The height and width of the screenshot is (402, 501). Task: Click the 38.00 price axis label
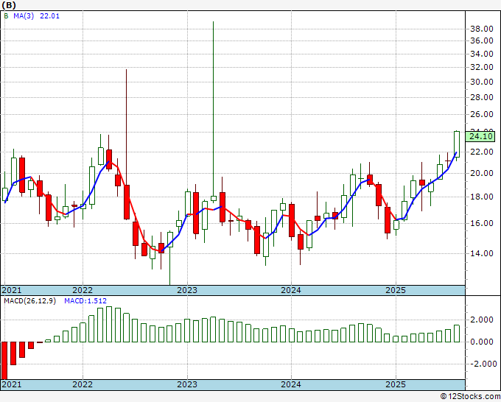pos(482,29)
